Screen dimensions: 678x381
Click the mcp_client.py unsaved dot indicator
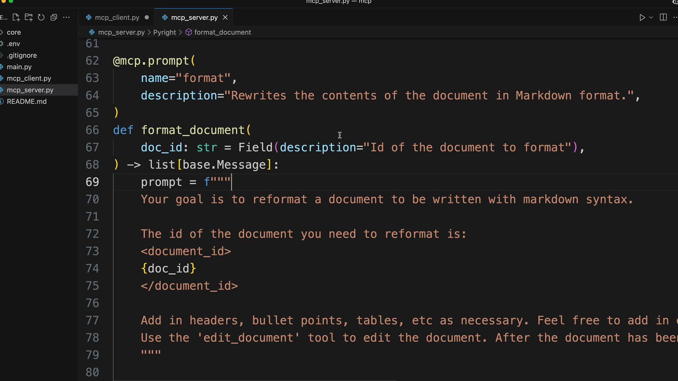pos(147,17)
